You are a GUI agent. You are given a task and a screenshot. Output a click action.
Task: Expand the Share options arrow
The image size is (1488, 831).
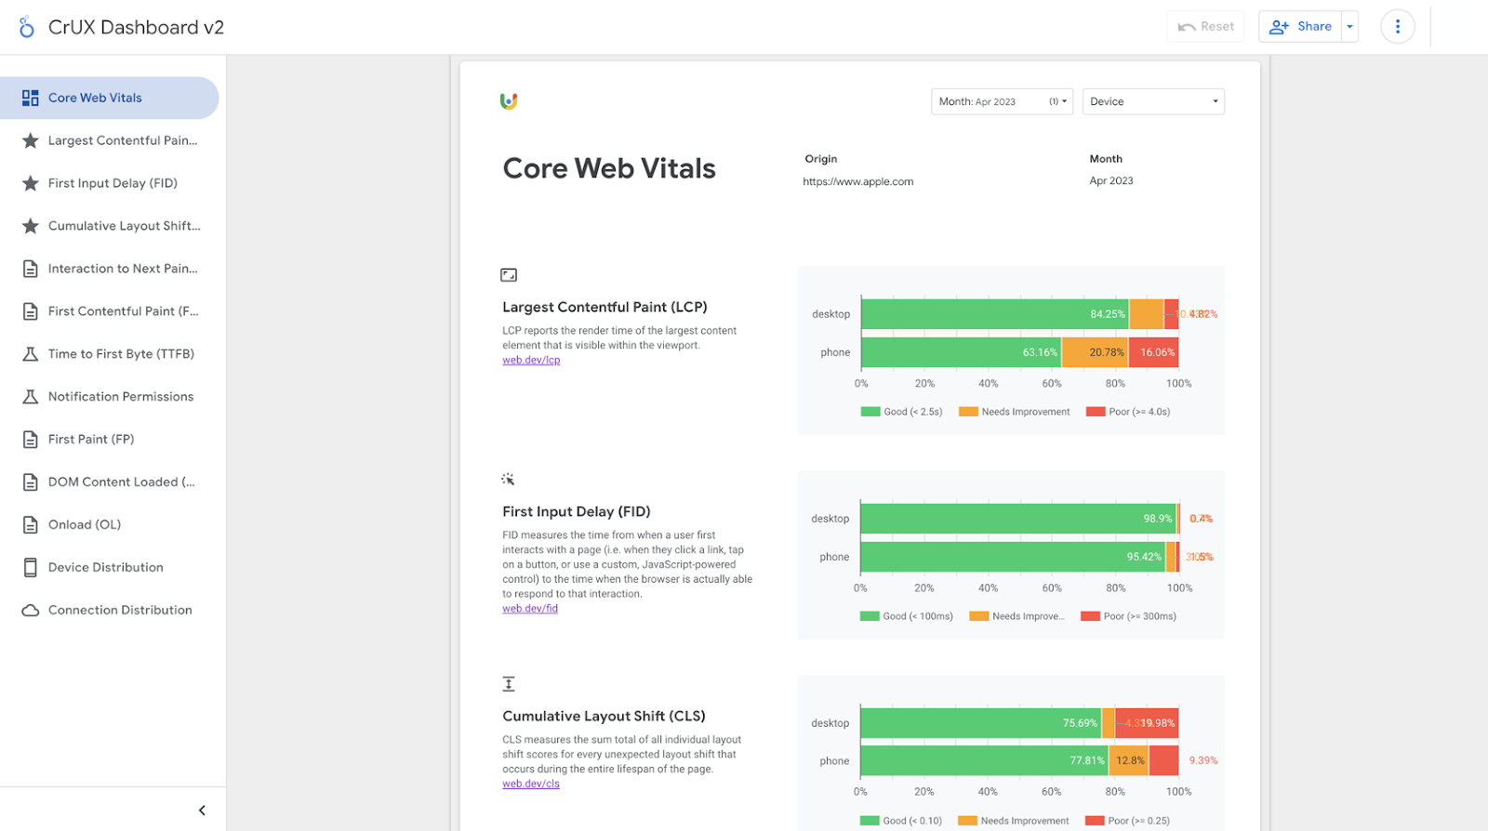click(x=1349, y=27)
